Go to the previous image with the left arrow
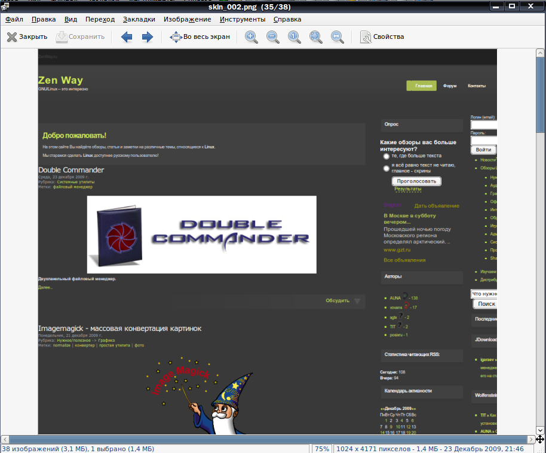Screen dimensions: 546x453 pos(127,37)
